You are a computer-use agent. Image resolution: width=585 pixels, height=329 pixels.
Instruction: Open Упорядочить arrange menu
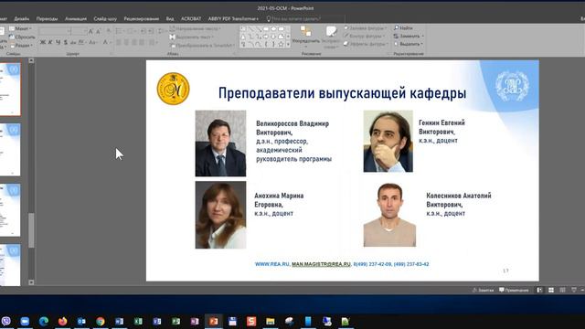[x=306, y=37]
